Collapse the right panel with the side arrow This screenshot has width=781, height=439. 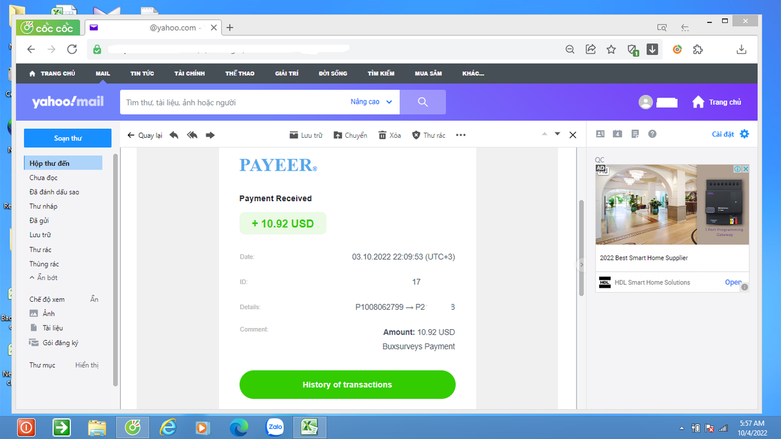[581, 265]
